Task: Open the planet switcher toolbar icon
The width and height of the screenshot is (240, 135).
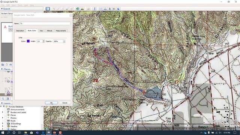Action: click(88, 9)
